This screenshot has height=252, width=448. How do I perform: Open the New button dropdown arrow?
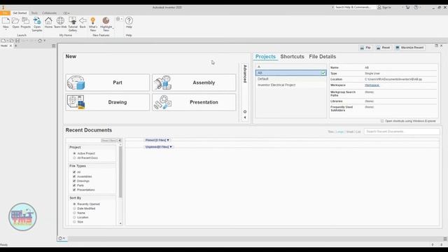(x=6, y=29)
